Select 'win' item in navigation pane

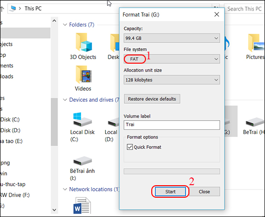(4, 174)
